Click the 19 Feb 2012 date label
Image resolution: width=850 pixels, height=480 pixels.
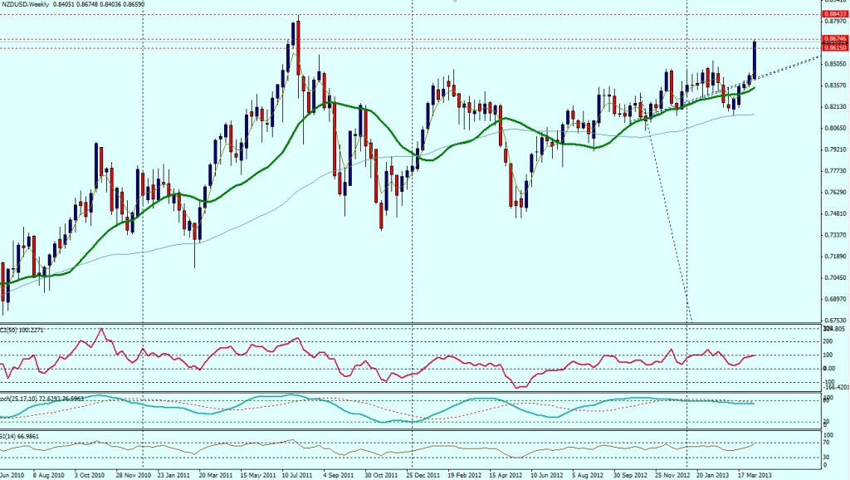tap(464, 475)
